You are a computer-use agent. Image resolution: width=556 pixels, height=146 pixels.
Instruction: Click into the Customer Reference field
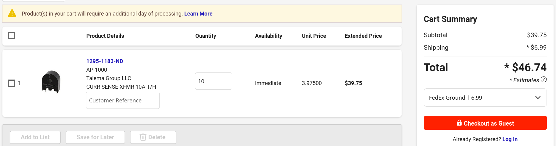tap(123, 100)
